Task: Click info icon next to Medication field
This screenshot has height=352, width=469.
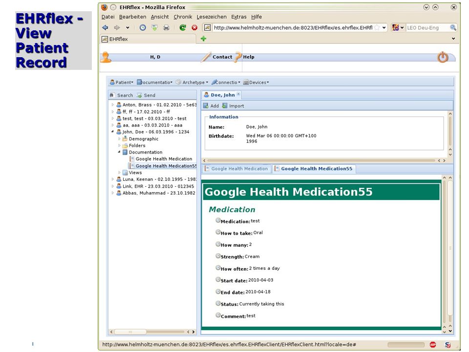Action: point(218,220)
